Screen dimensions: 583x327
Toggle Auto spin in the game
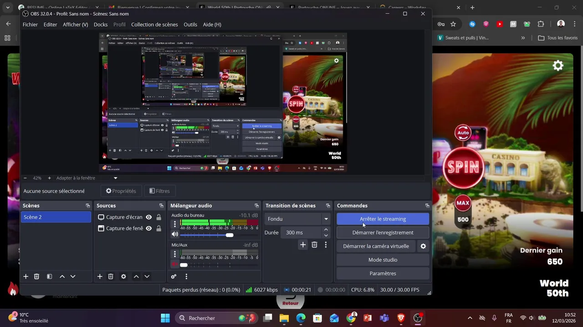463,133
